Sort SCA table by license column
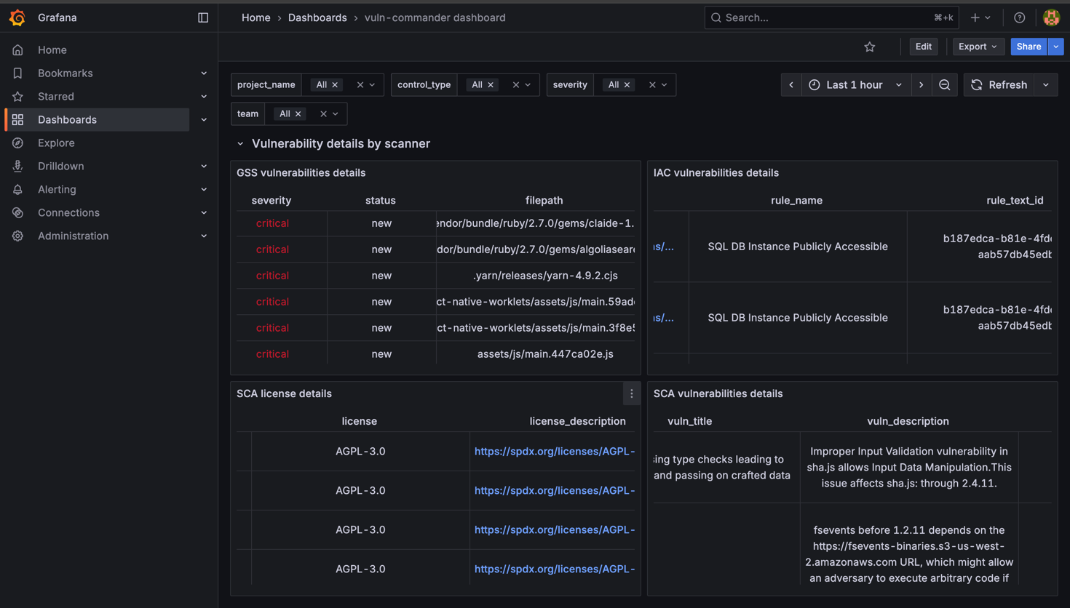The image size is (1070, 608). [360, 421]
